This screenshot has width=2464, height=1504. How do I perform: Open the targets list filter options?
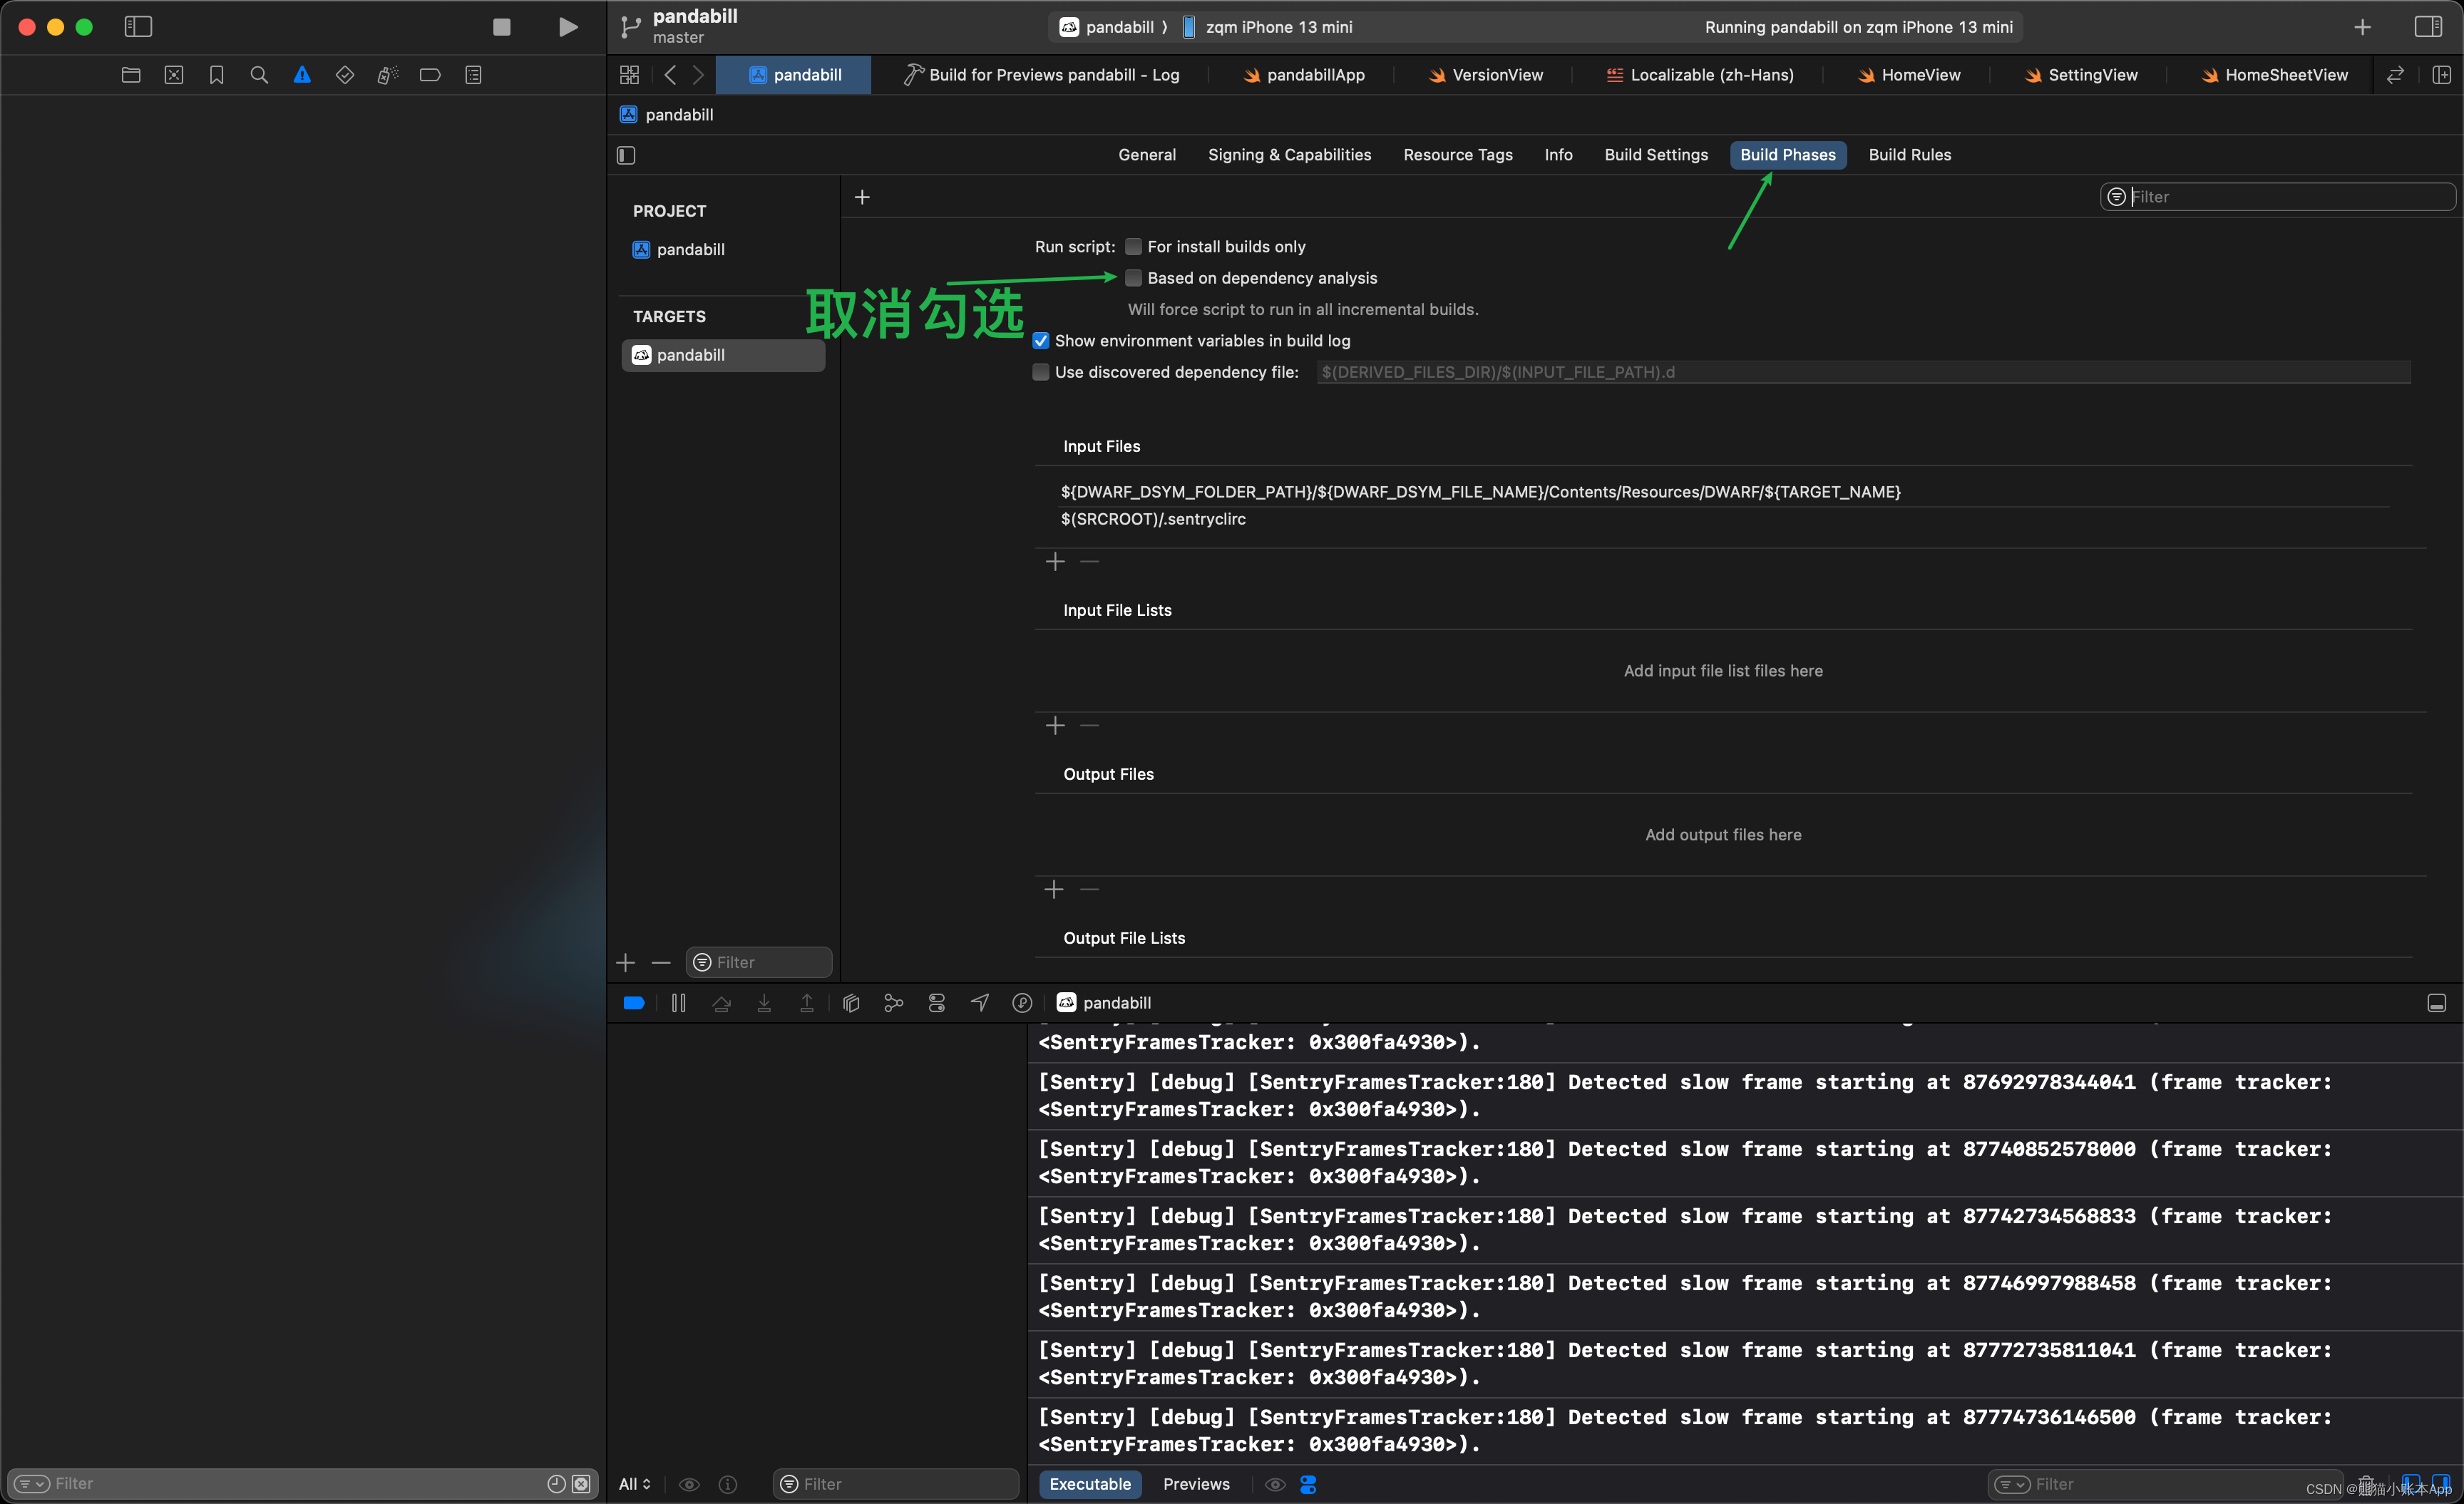click(x=702, y=963)
